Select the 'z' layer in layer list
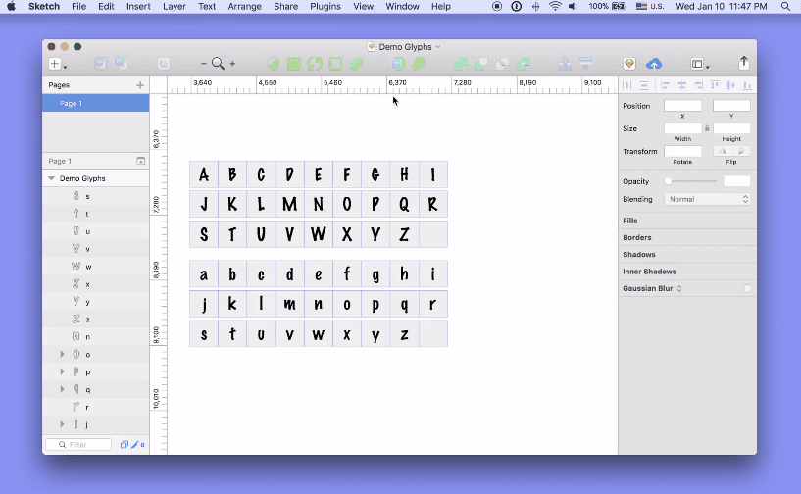This screenshot has height=494, width=801. [95, 320]
